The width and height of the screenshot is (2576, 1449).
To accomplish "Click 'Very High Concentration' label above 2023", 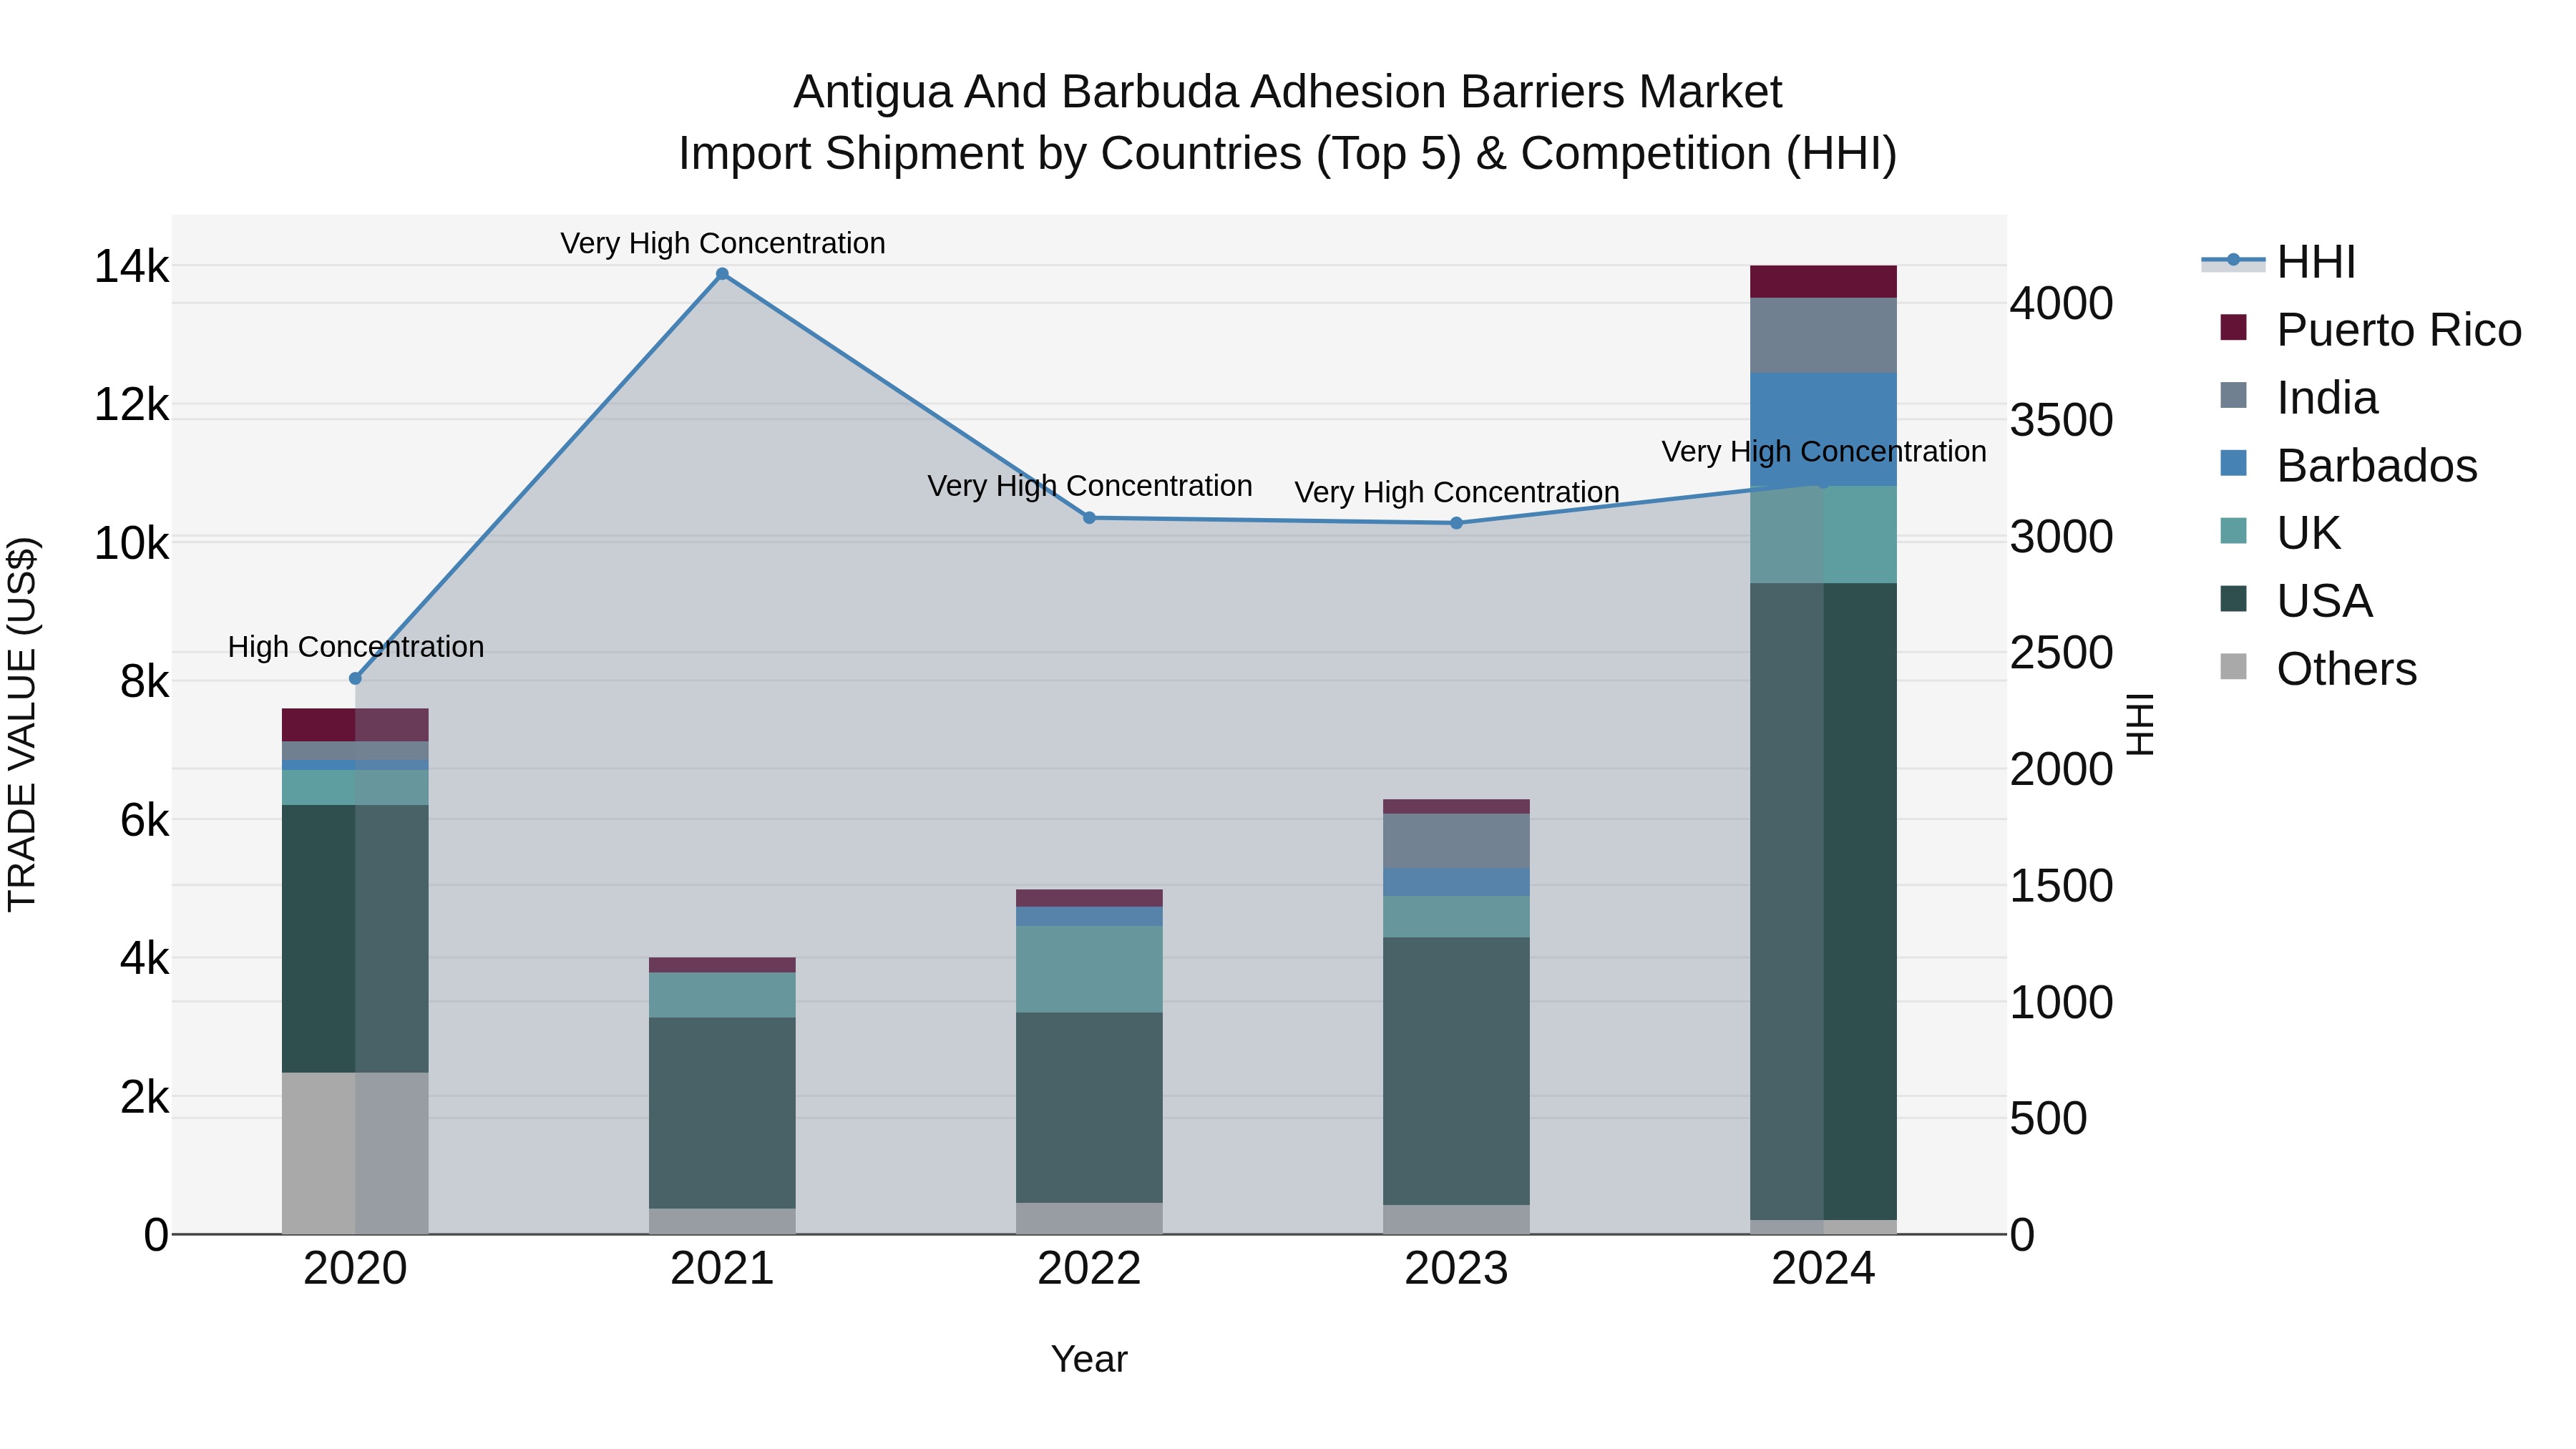I will [x=1457, y=492].
